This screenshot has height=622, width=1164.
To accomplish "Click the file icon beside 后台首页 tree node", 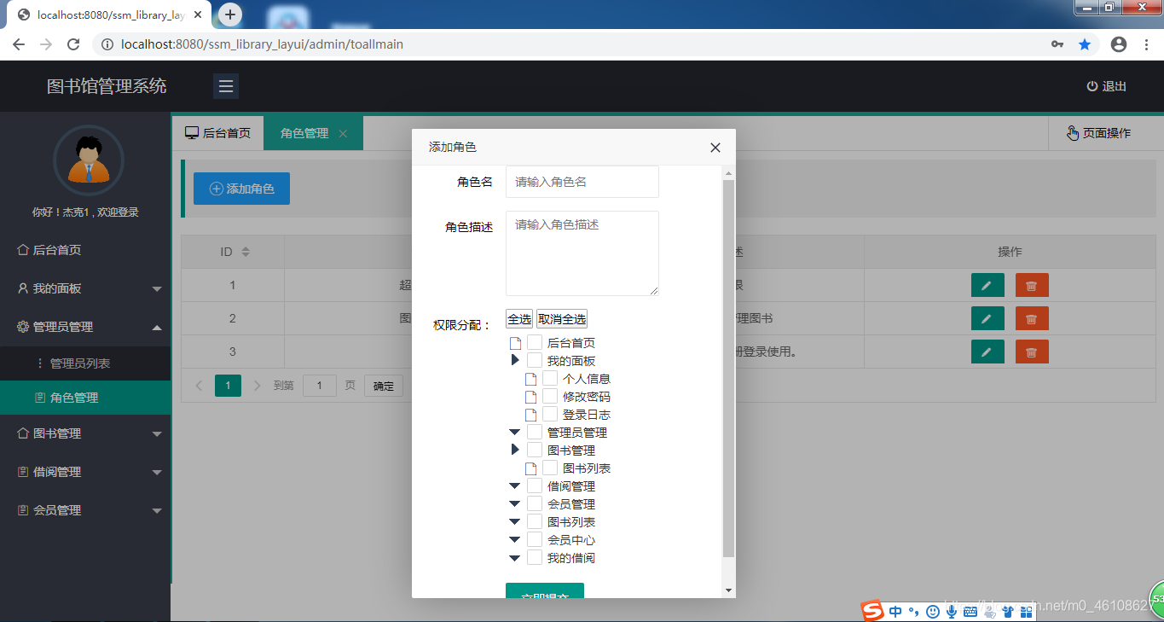I will [x=515, y=343].
